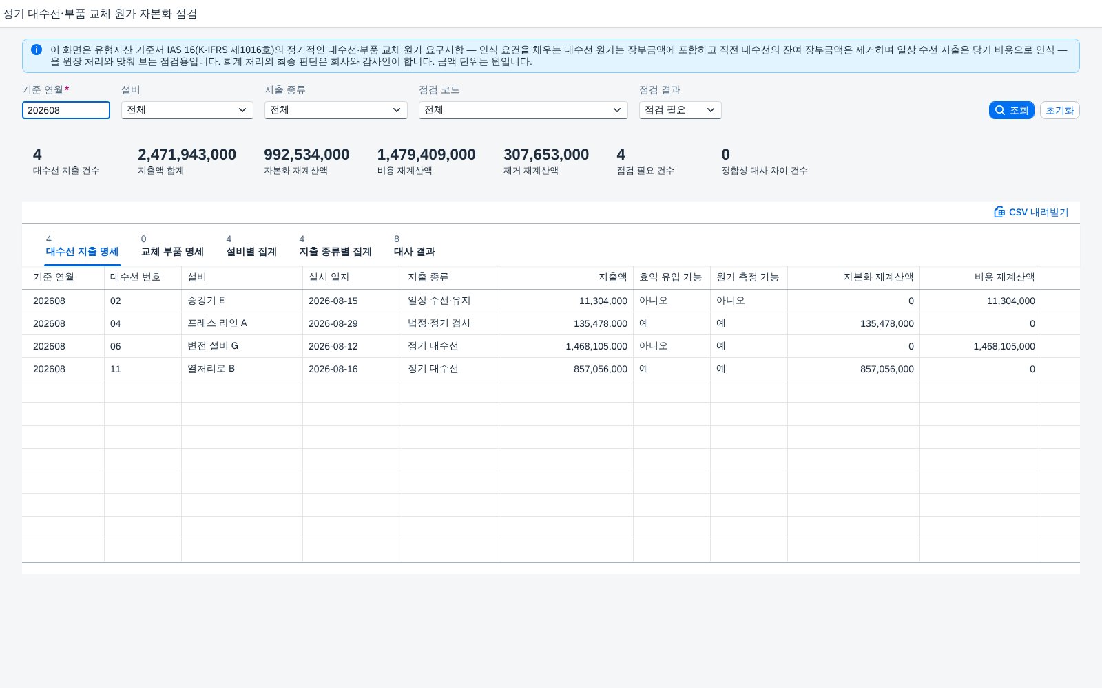Click the date 2026-08-29
The image size is (1102, 688).
333,323
